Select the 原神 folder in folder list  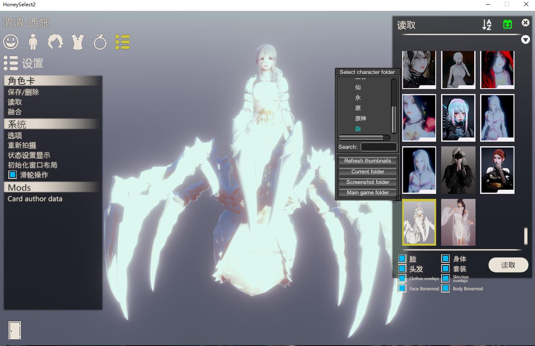point(360,118)
